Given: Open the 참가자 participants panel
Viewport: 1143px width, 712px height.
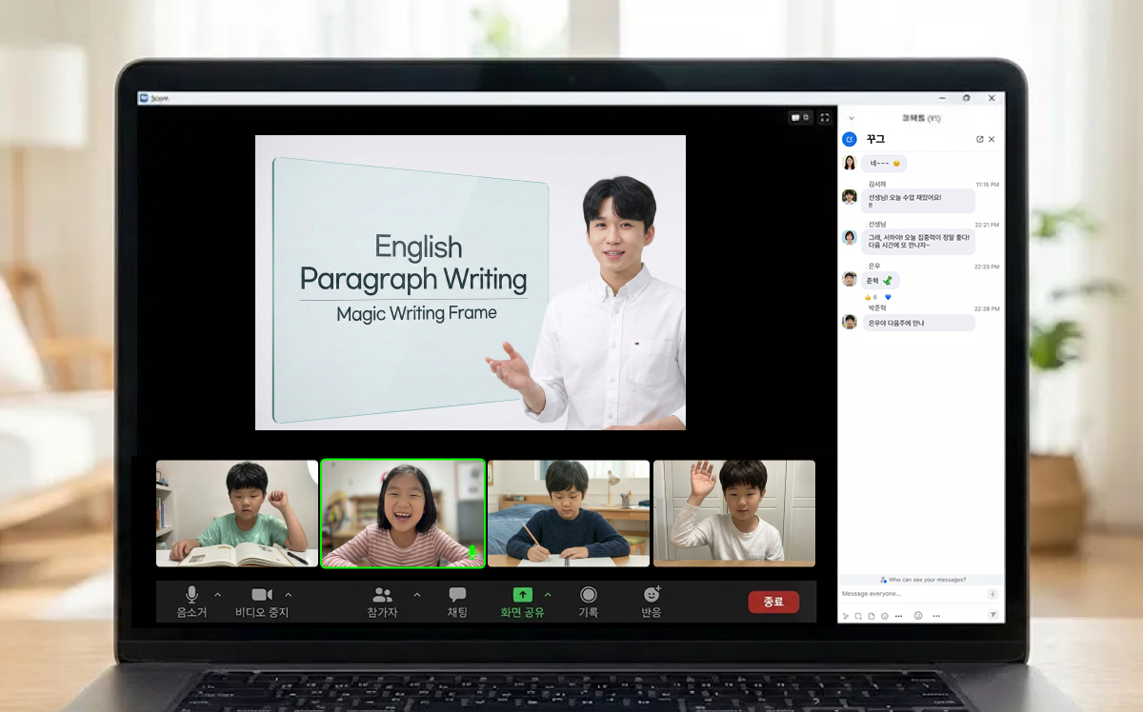Looking at the screenshot, I should coord(383,602).
